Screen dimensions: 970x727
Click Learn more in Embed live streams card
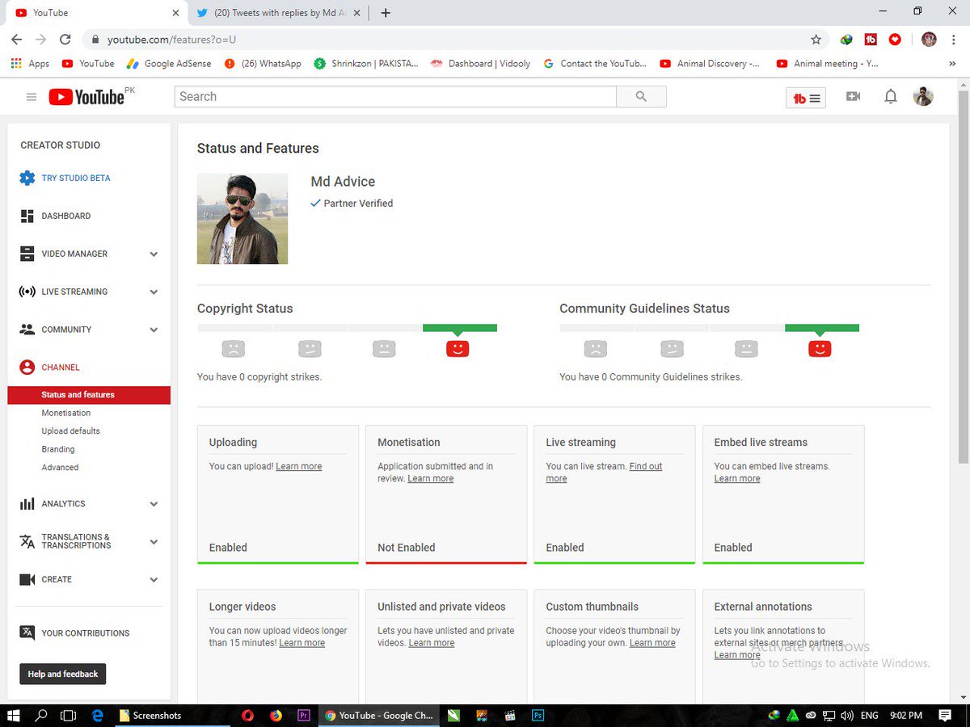[x=737, y=478]
